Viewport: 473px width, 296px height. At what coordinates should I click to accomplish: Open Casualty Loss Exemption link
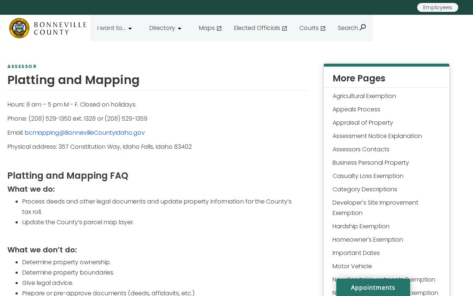pos(368,176)
